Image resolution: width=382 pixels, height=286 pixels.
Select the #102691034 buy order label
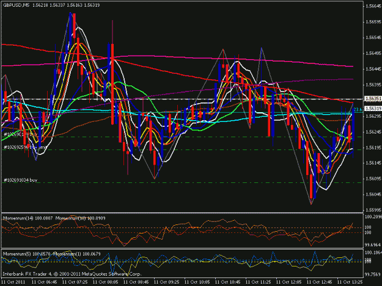coord(20,180)
